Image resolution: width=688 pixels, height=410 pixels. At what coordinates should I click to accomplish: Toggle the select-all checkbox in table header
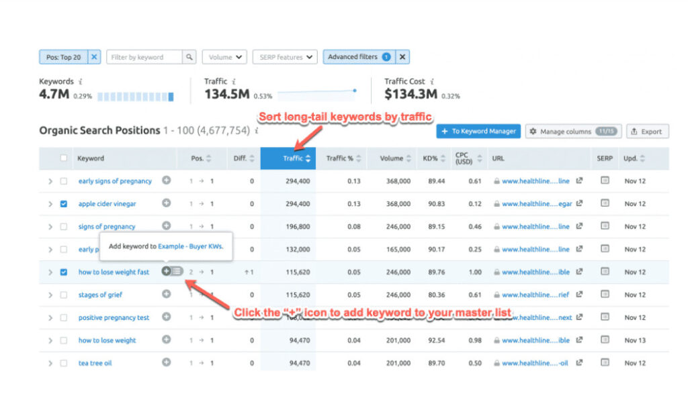(64, 158)
